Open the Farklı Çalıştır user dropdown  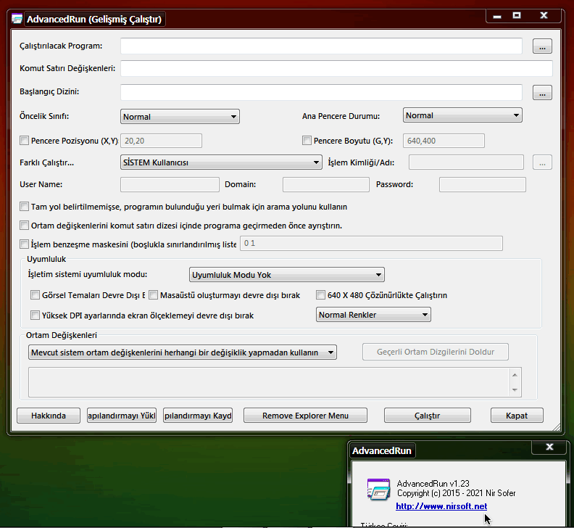pos(221,162)
